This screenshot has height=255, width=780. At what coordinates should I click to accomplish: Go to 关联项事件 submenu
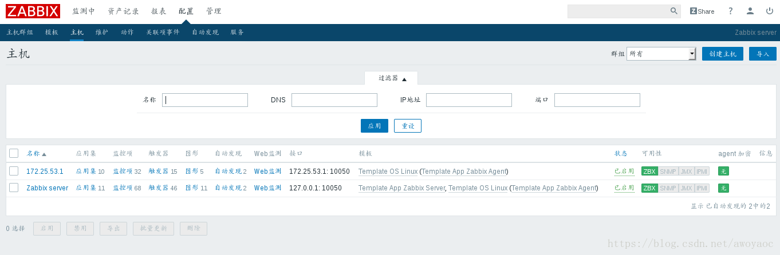(x=163, y=33)
